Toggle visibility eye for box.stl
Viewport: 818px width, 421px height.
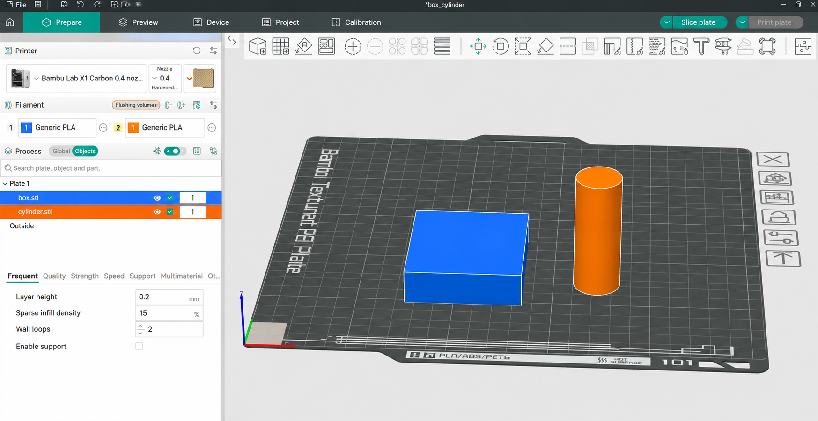157,198
